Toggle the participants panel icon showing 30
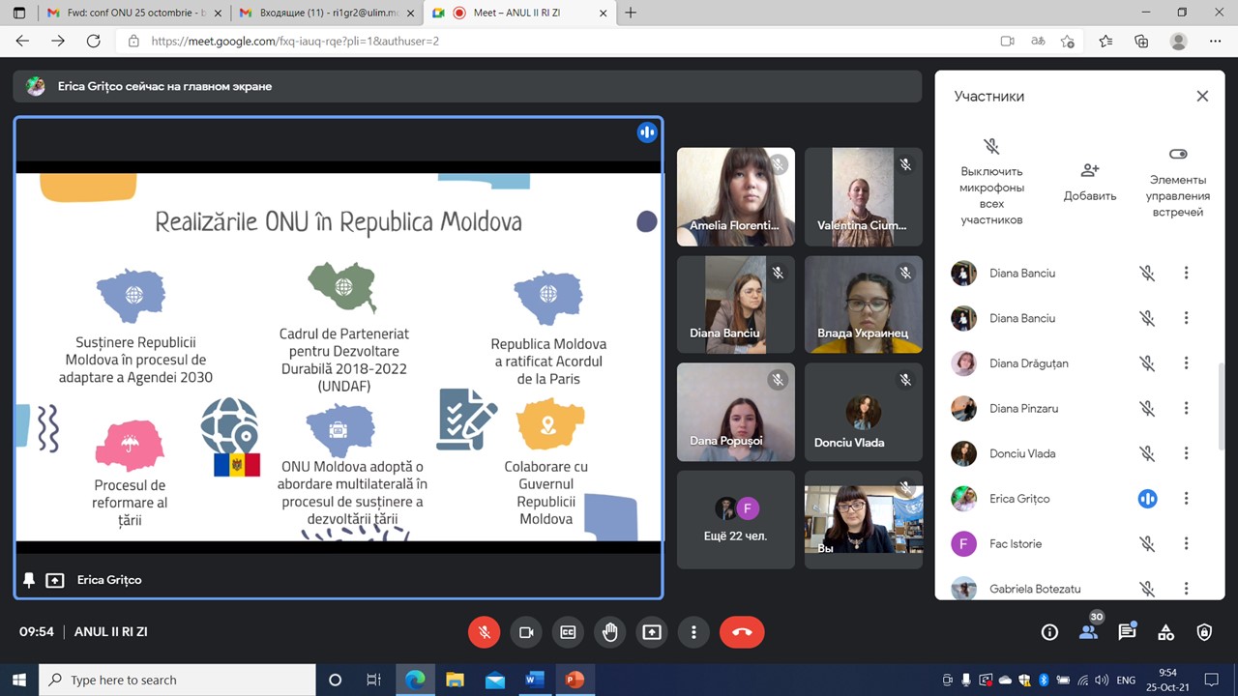This screenshot has height=696, width=1238. coord(1088,632)
